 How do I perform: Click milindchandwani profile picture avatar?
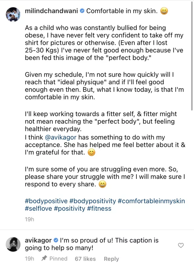coord(13,14)
